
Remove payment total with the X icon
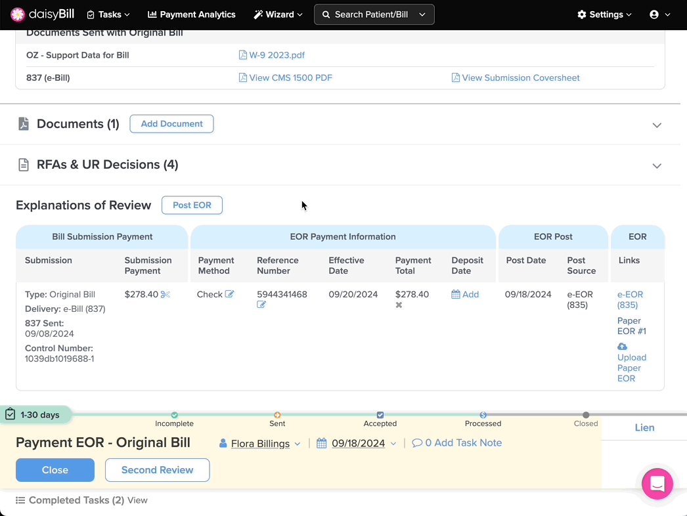tap(399, 305)
